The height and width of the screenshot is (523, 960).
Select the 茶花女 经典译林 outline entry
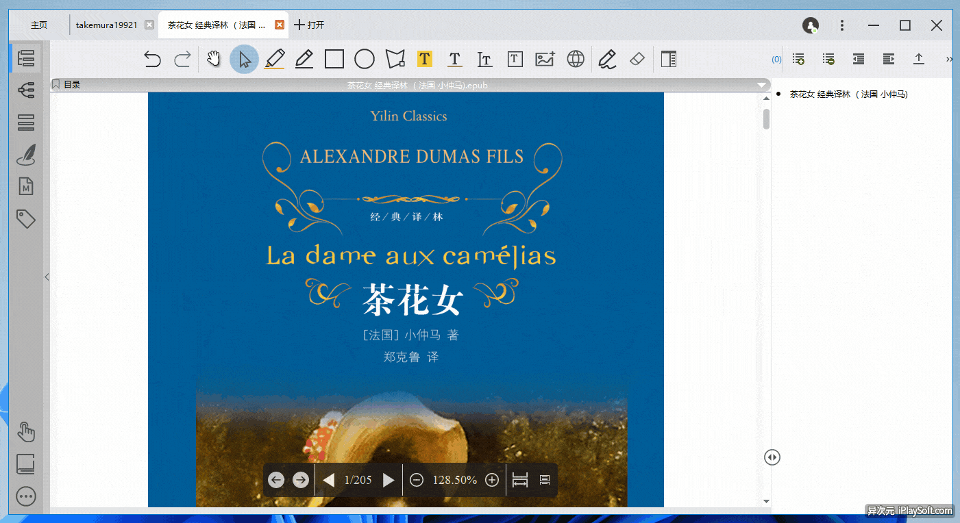[x=848, y=94]
